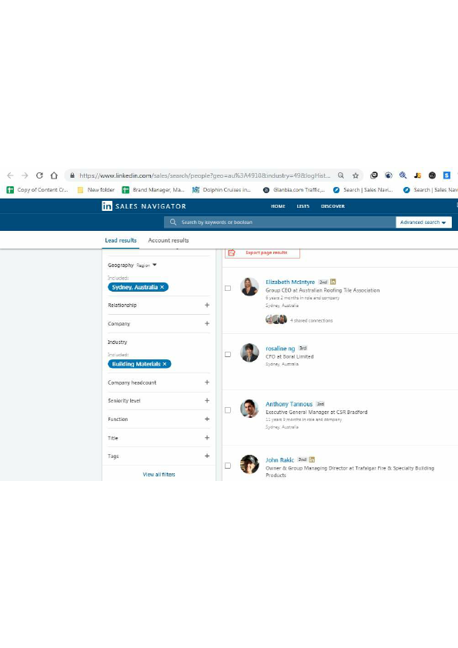Open Elizabeth McIntyre's profile photo
Image resolution: width=458 pixels, height=648 pixels.
point(249,287)
